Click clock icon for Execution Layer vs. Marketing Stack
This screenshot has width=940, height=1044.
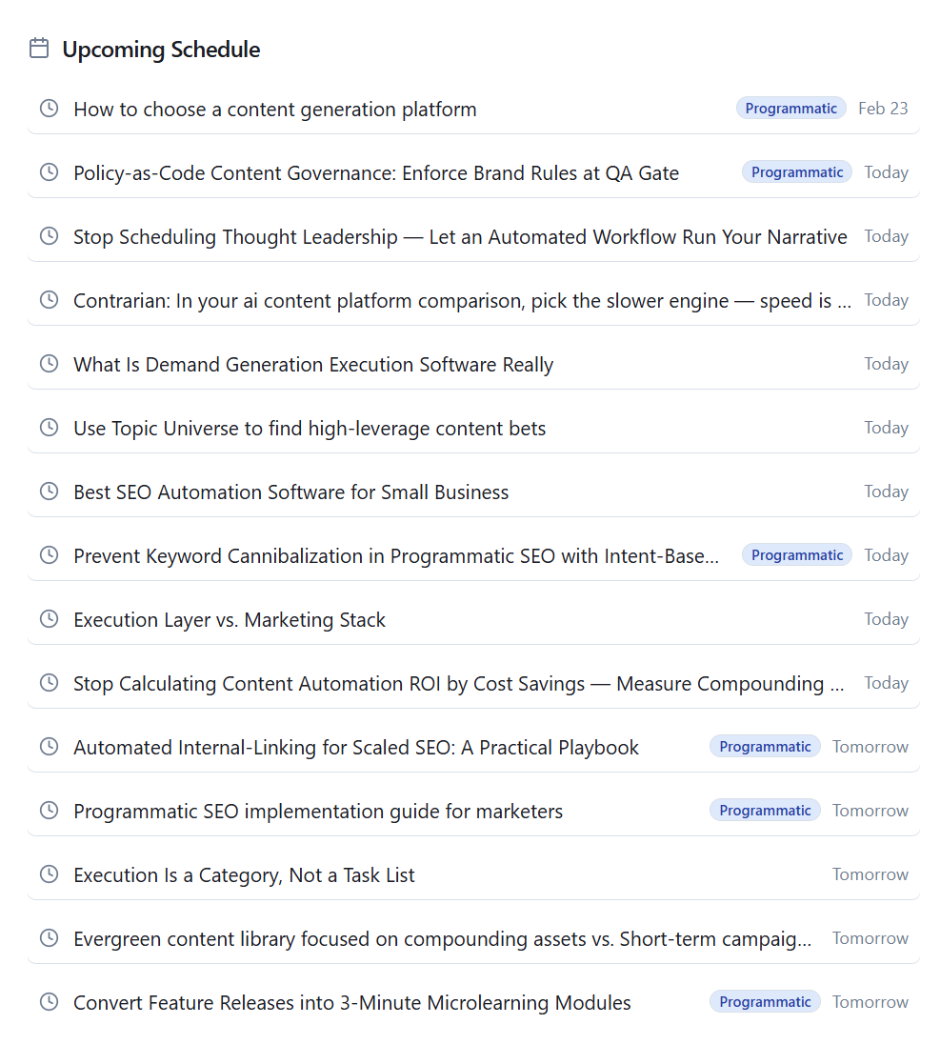click(49, 619)
